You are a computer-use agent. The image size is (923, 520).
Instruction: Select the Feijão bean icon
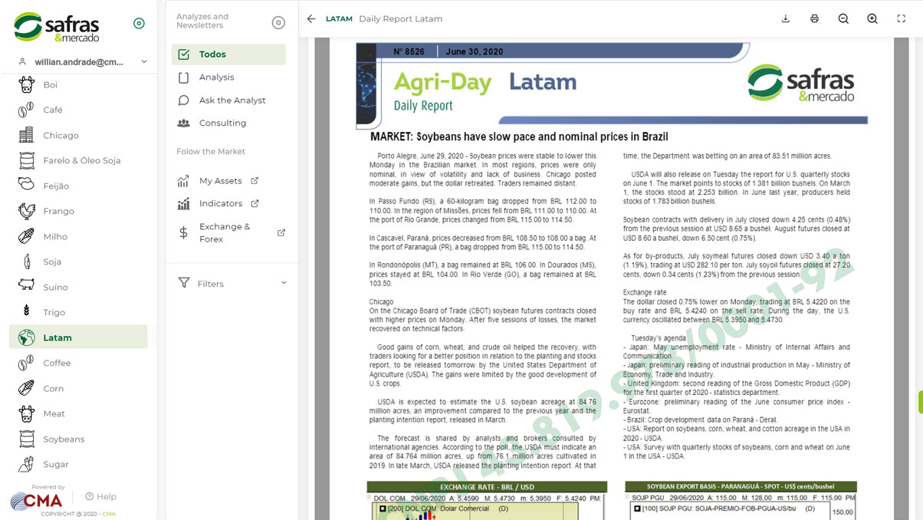tap(27, 186)
